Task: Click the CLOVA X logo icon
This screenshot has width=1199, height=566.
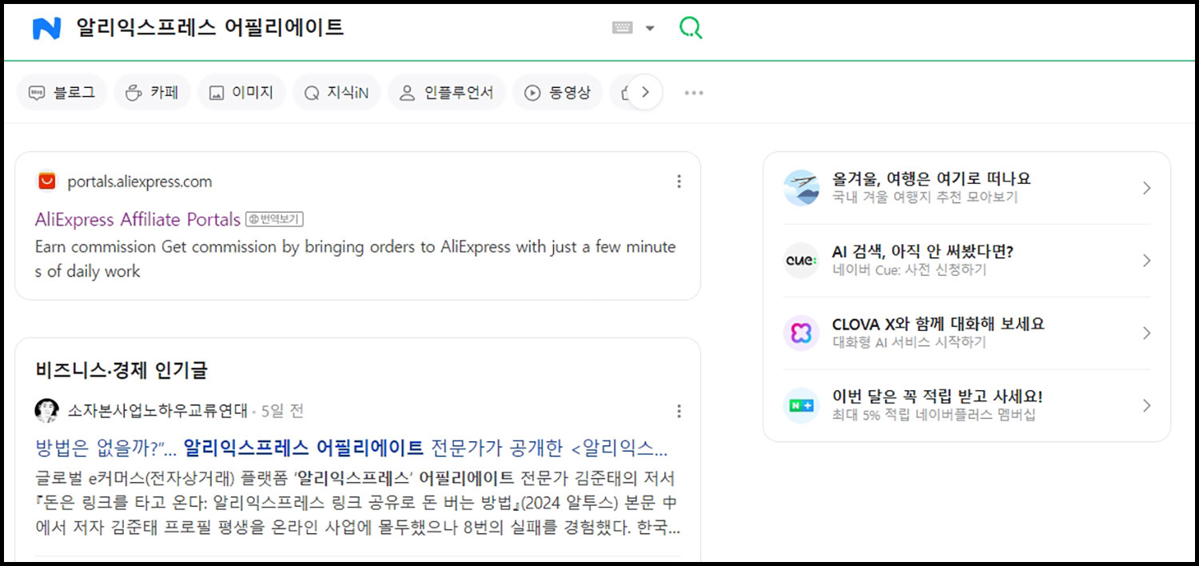Action: pyautogui.click(x=801, y=333)
